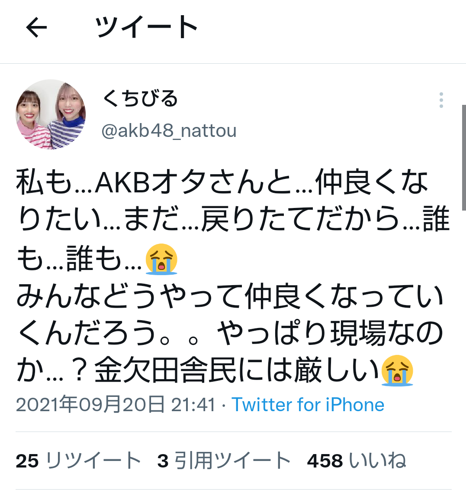Click tweet line starting 私も…AKBオタさんと

point(222,183)
